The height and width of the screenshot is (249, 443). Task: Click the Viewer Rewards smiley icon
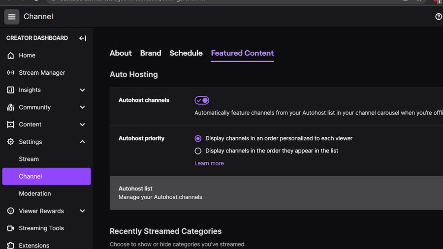coord(10,211)
